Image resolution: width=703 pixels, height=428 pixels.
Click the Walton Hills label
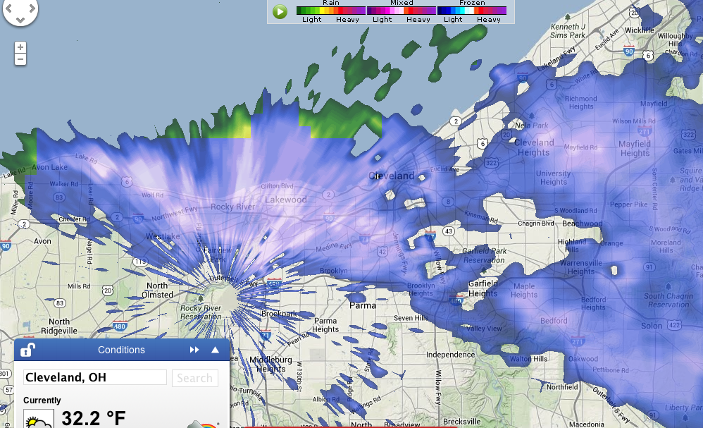click(x=528, y=359)
